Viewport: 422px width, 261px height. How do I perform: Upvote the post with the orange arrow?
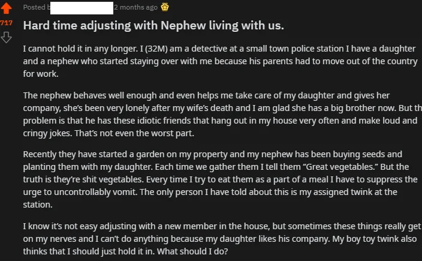[6, 8]
